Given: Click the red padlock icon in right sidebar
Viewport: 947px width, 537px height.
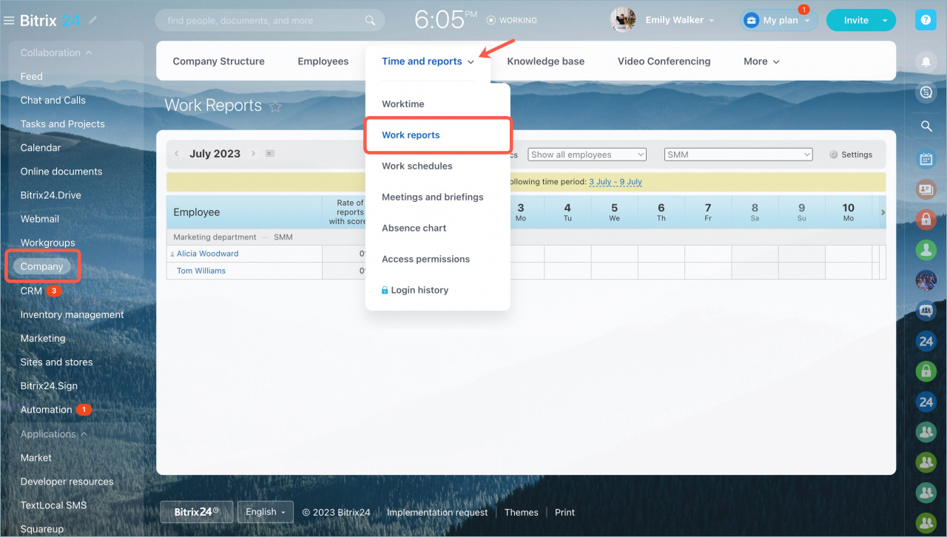Looking at the screenshot, I should click(926, 219).
